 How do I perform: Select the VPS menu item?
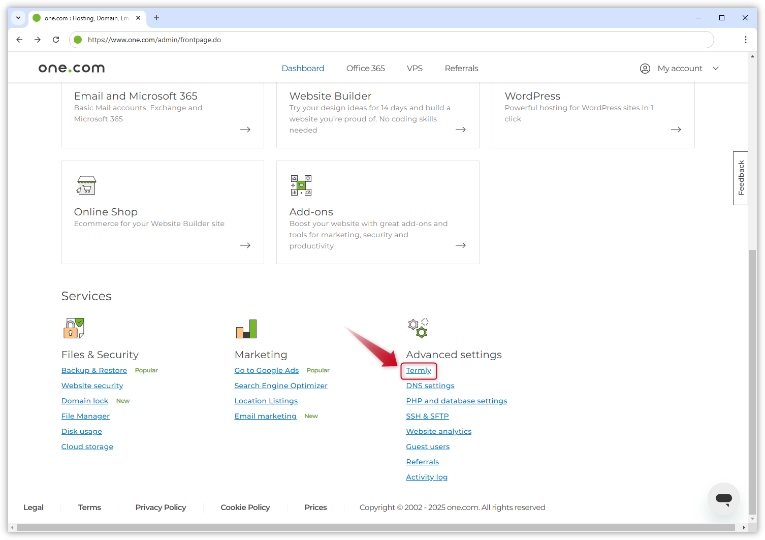[415, 68]
